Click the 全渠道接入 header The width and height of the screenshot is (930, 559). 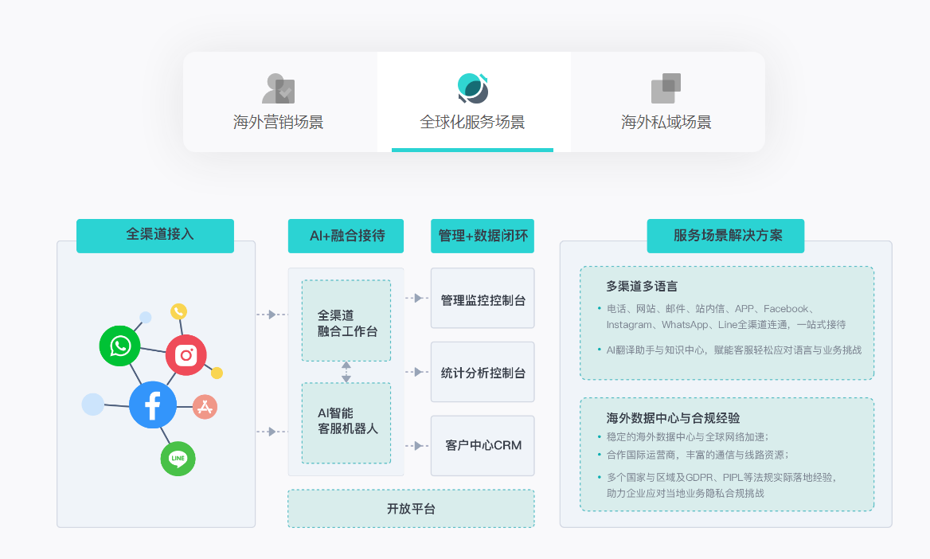[x=155, y=236]
